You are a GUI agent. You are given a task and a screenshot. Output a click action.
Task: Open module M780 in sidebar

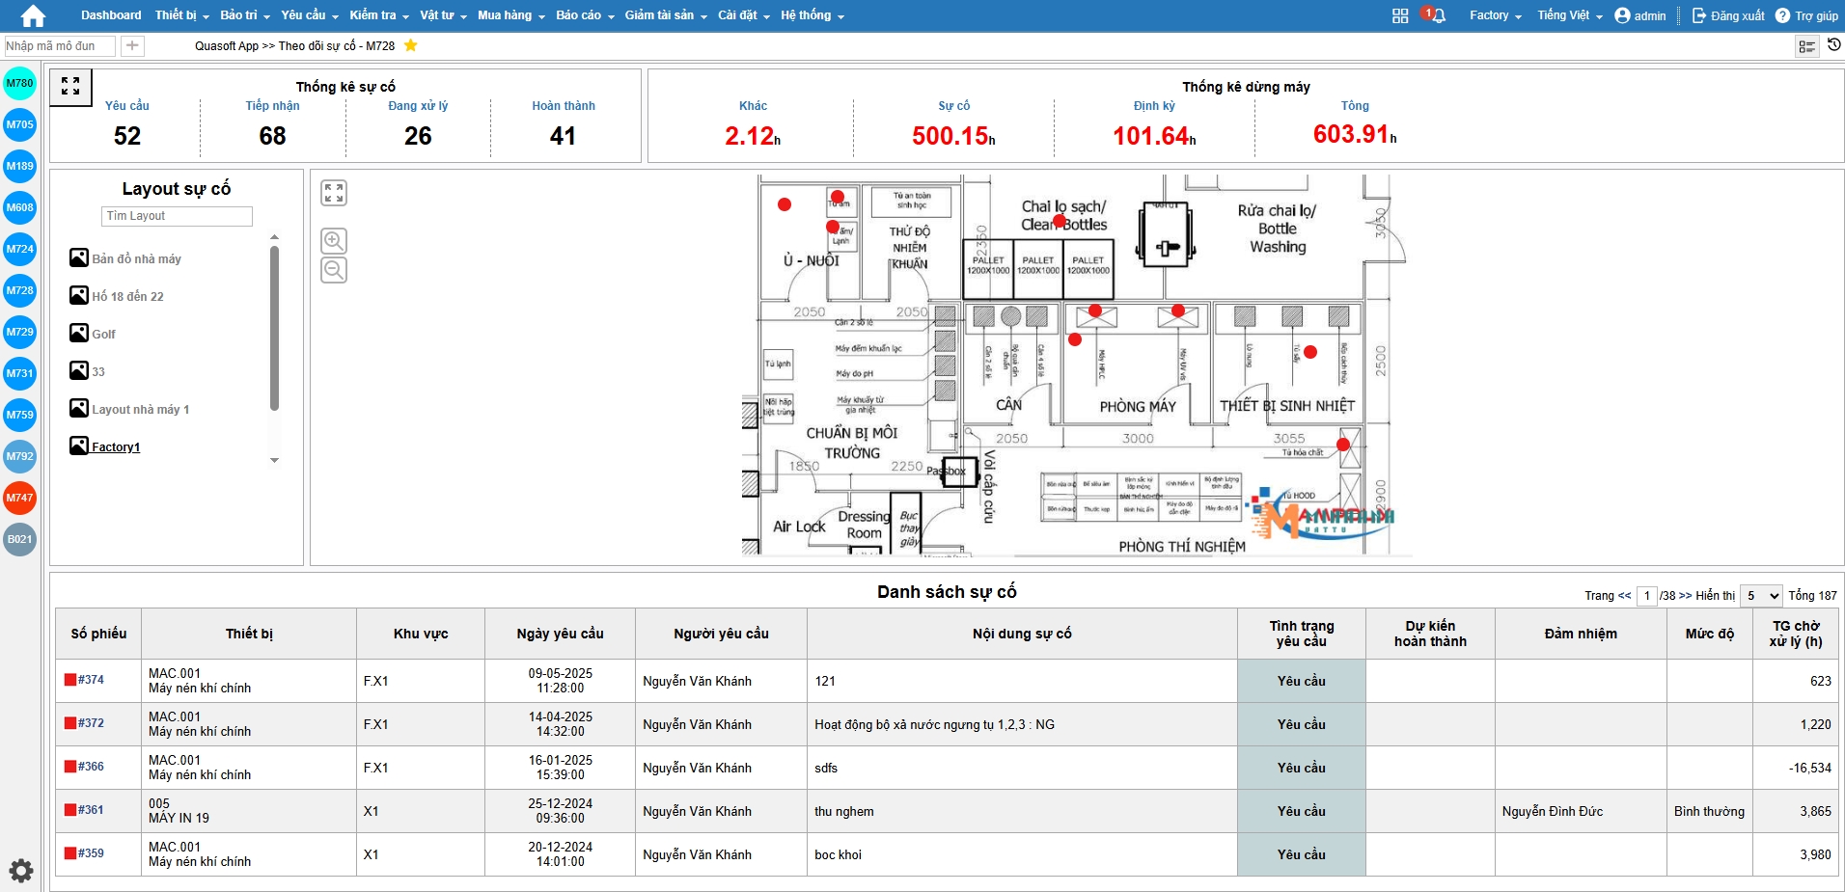point(19,83)
